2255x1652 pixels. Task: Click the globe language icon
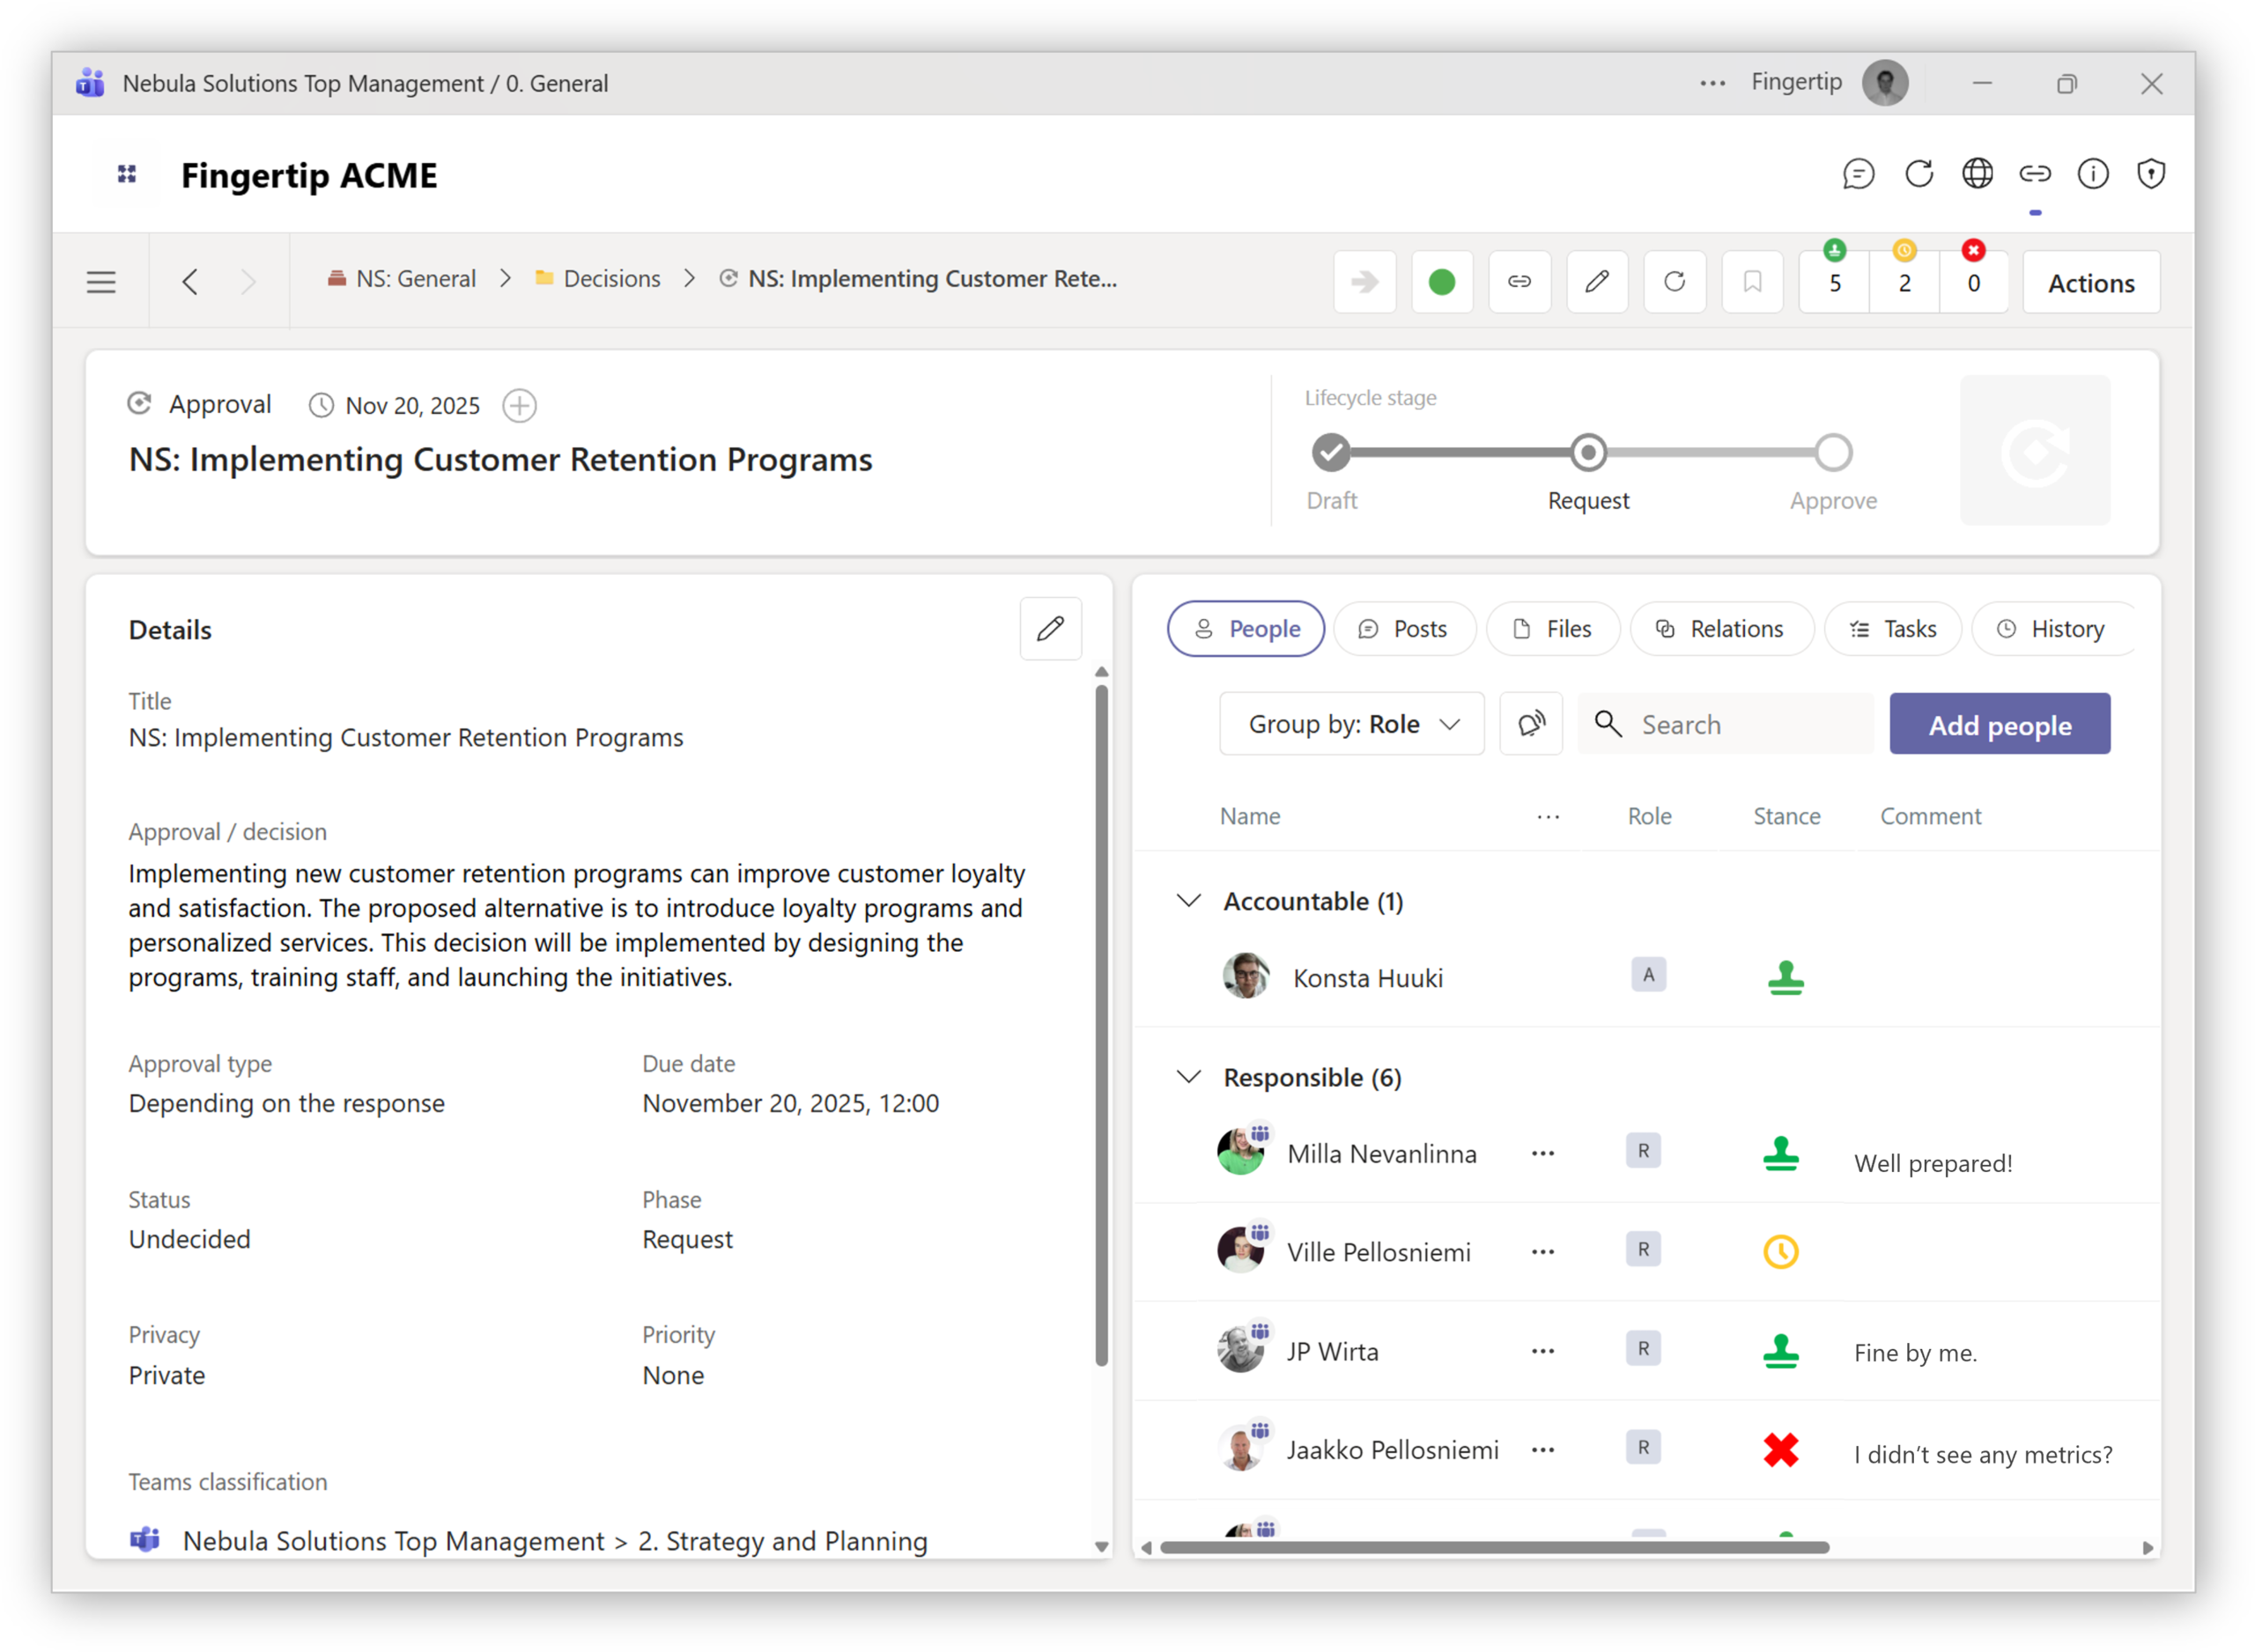(1977, 174)
